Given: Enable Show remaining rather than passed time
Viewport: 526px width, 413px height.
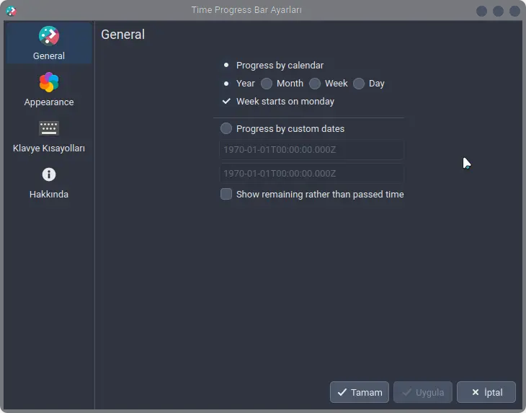Looking at the screenshot, I should pos(226,194).
